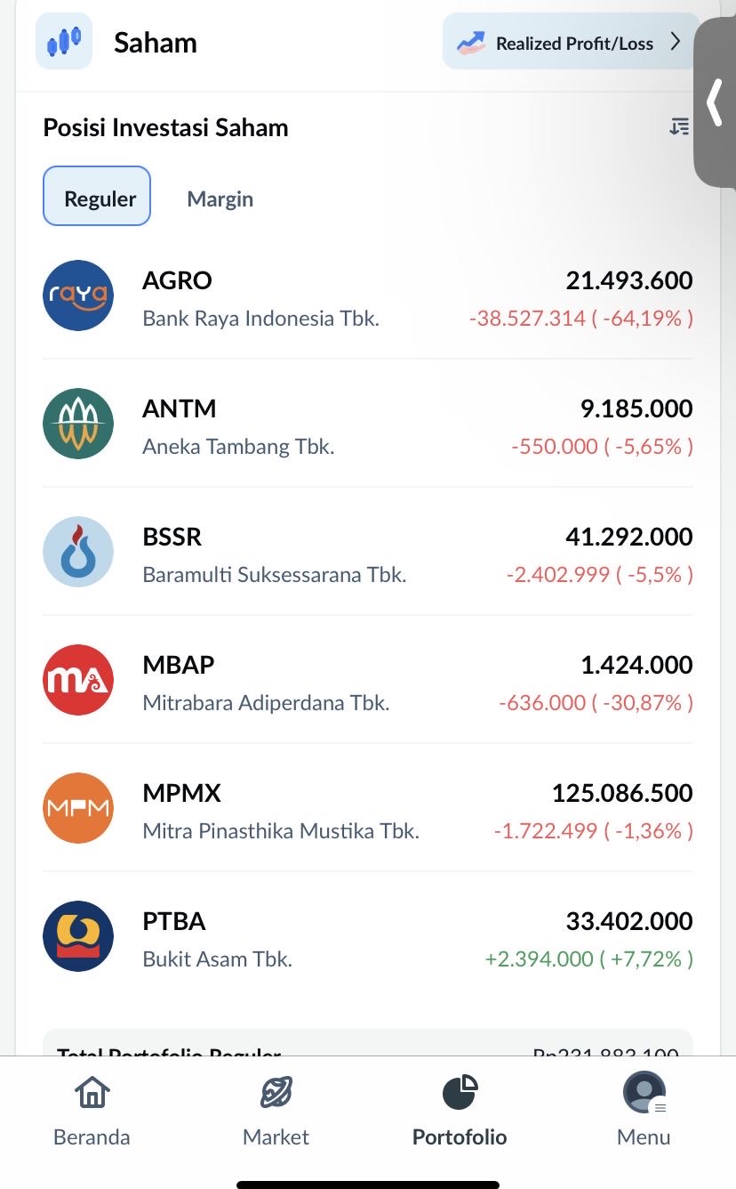This screenshot has height=1189, width=736.
Task: Tap the Mitrabara MBAP logo
Action: click(x=78, y=680)
